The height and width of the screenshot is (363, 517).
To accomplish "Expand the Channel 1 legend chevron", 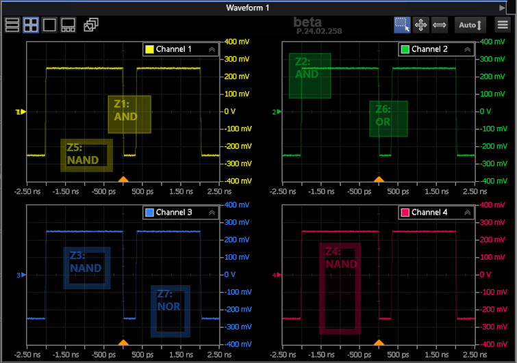I will click(x=212, y=49).
